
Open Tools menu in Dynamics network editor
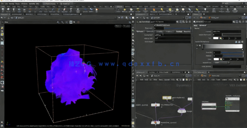point(161,80)
